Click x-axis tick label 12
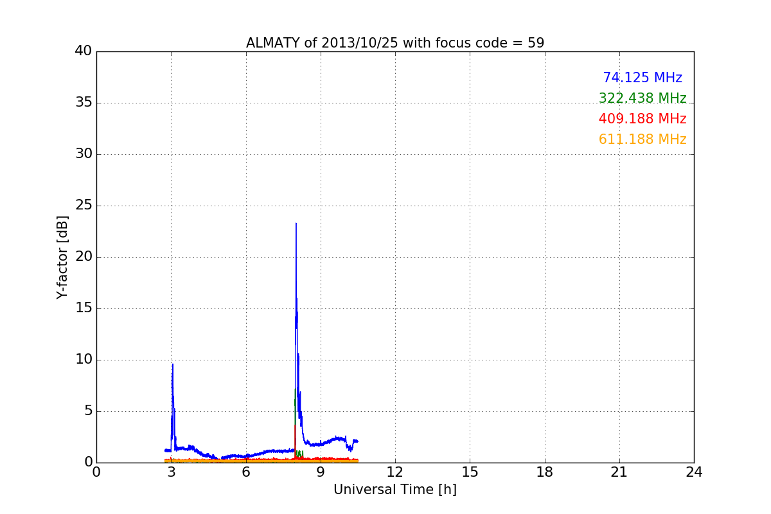Image resolution: width=771 pixels, height=514 pixels. click(x=395, y=472)
